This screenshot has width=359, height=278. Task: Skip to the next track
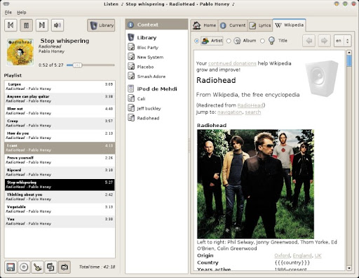42,25
